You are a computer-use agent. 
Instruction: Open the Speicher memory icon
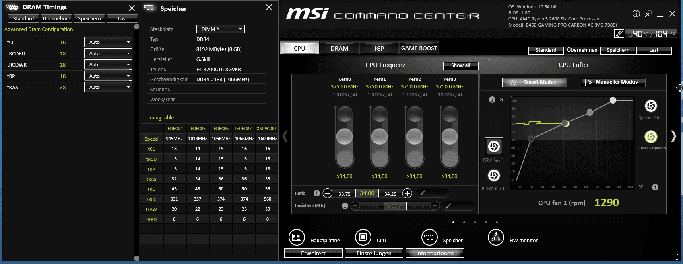point(429,237)
